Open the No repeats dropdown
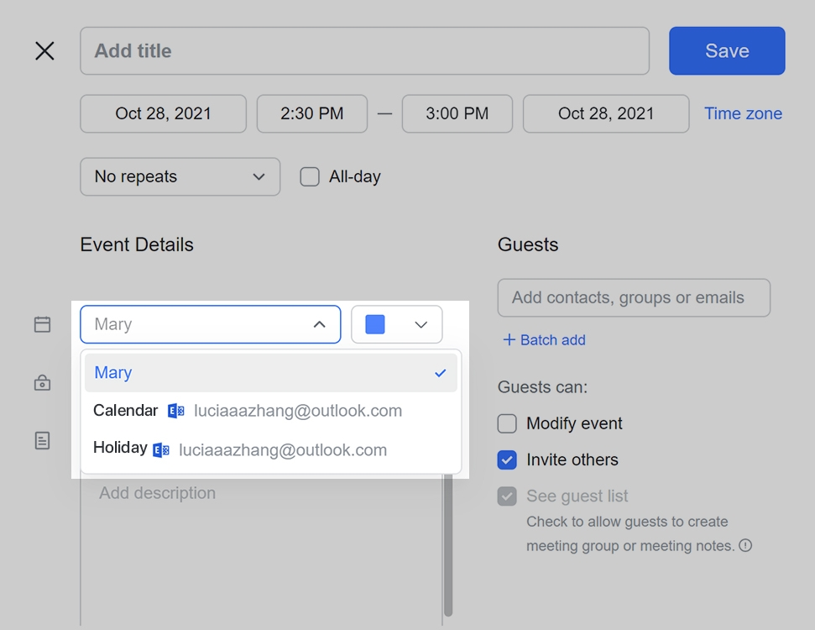 point(180,177)
